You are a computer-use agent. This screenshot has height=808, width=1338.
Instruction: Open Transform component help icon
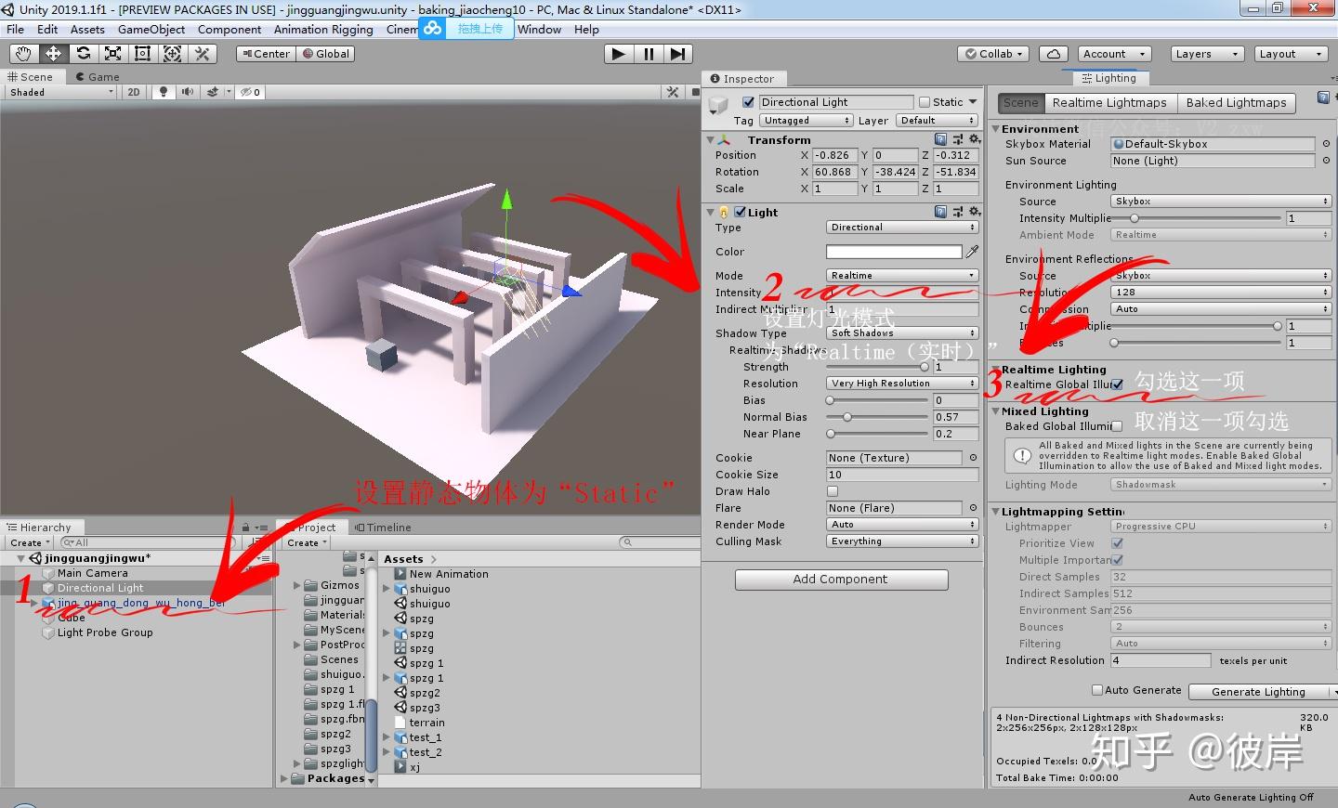click(941, 139)
